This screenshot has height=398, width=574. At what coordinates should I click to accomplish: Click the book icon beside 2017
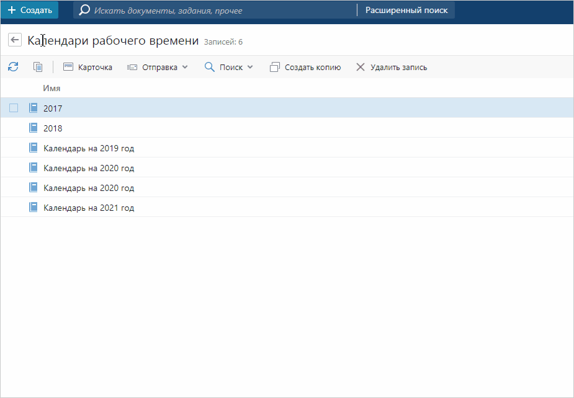[34, 108]
